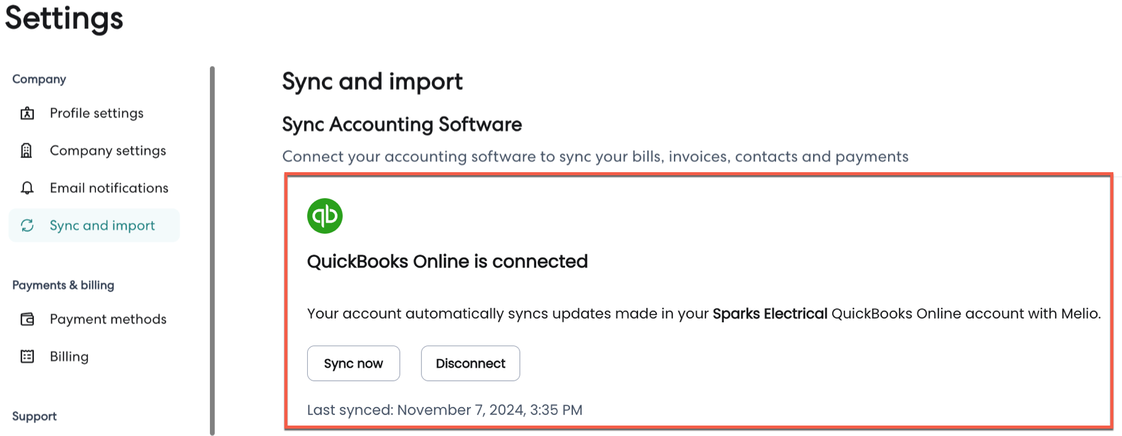Click the Payments & billing section heading
Screen dimensions: 1122x436
coord(63,285)
